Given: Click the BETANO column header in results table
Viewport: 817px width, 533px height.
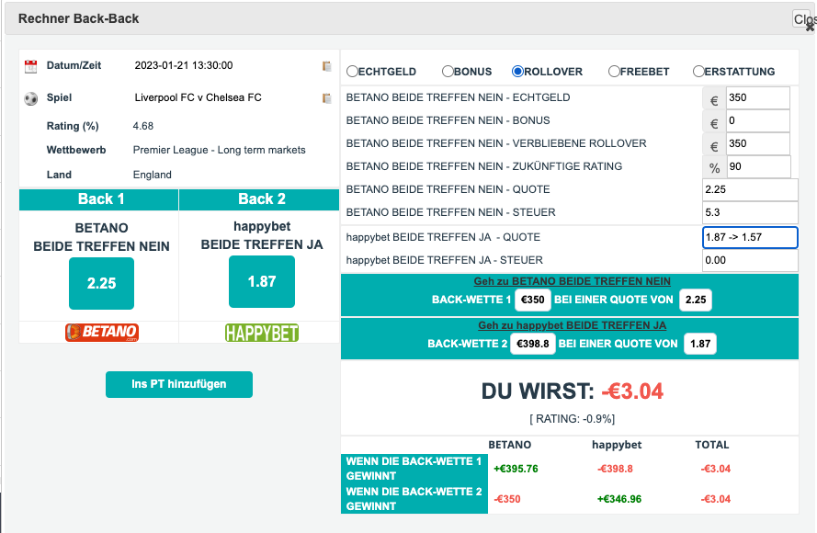Looking at the screenshot, I should coord(509,445).
